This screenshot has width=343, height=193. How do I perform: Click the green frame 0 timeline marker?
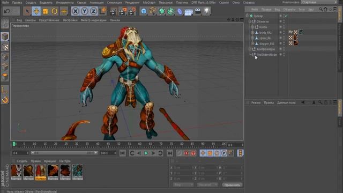click(14, 144)
